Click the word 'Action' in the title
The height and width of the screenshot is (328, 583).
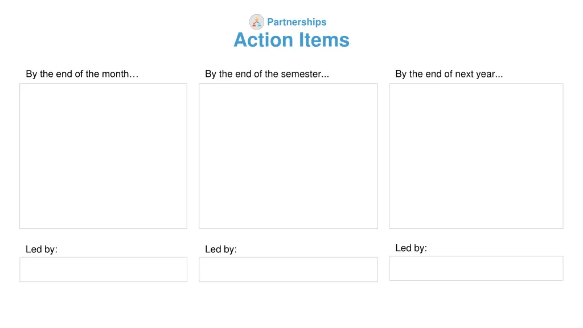(x=263, y=40)
